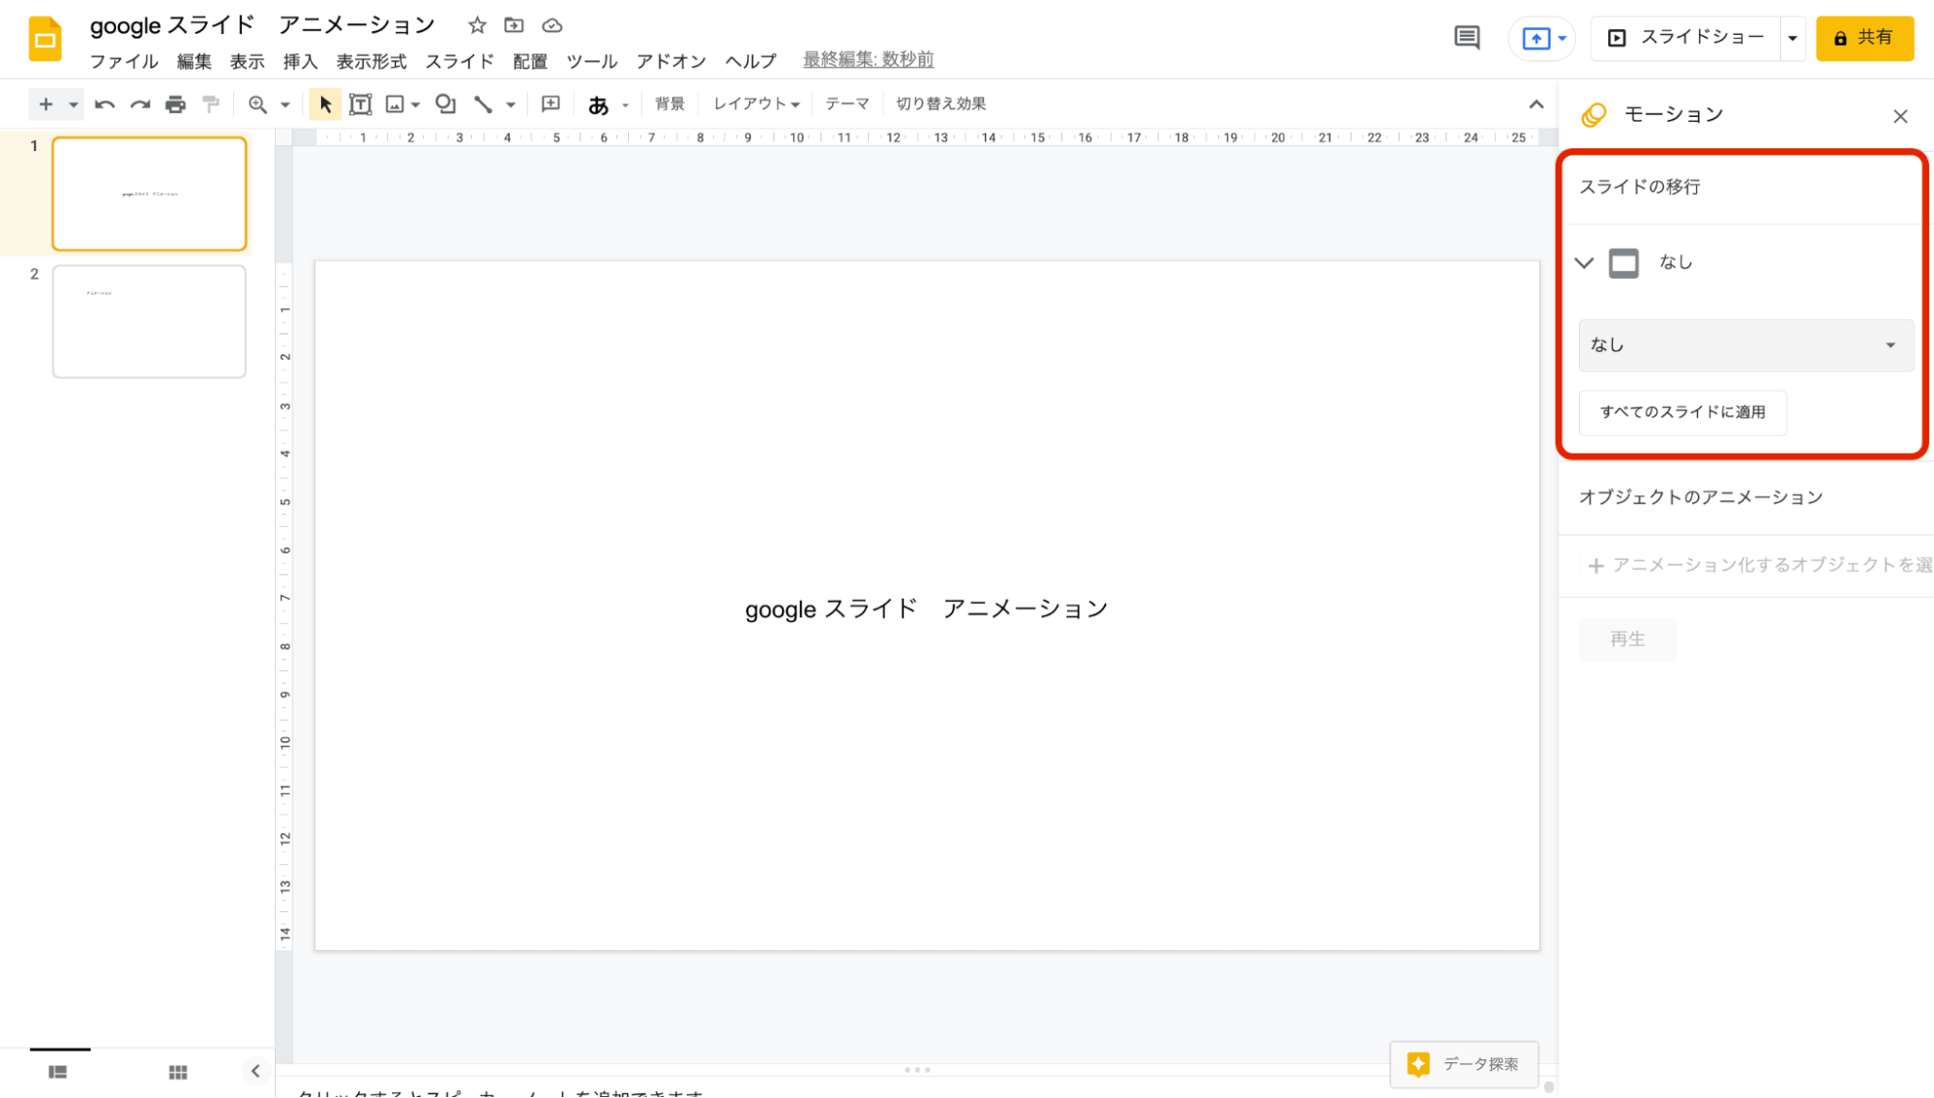Open the なし transition type dropdown

tap(1745, 345)
